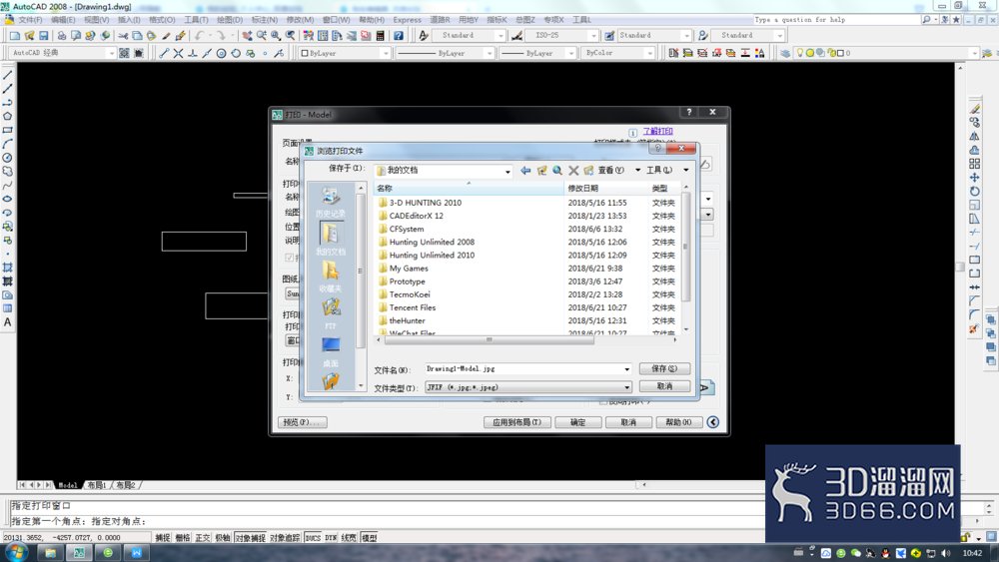
Task: Click the 文件名 field with Drawing1-Model.jpg
Action: pos(528,369)
